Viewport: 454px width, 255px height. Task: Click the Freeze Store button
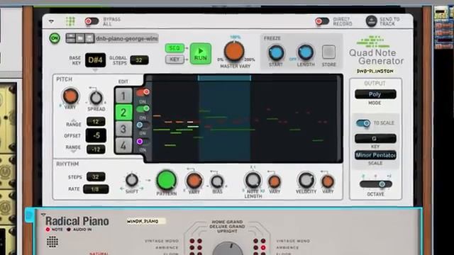point(328,52)
